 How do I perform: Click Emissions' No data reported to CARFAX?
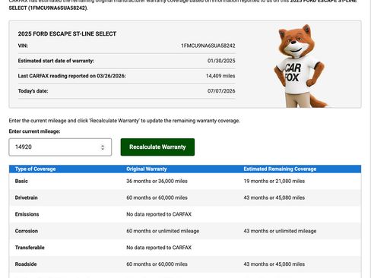[159, 214]
